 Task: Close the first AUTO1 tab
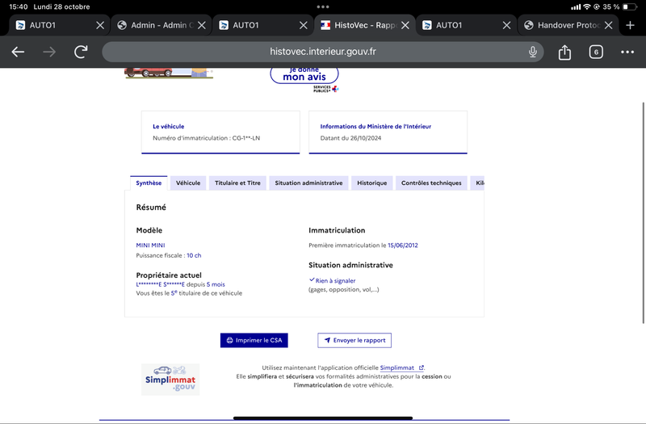coord(100,25)
